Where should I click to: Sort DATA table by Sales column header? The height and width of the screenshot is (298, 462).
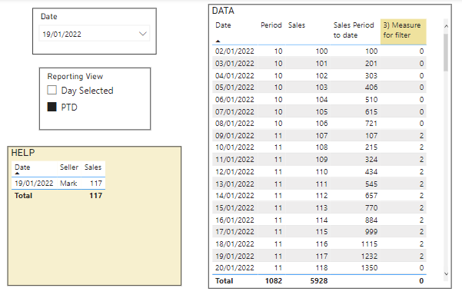coord(297,25)
